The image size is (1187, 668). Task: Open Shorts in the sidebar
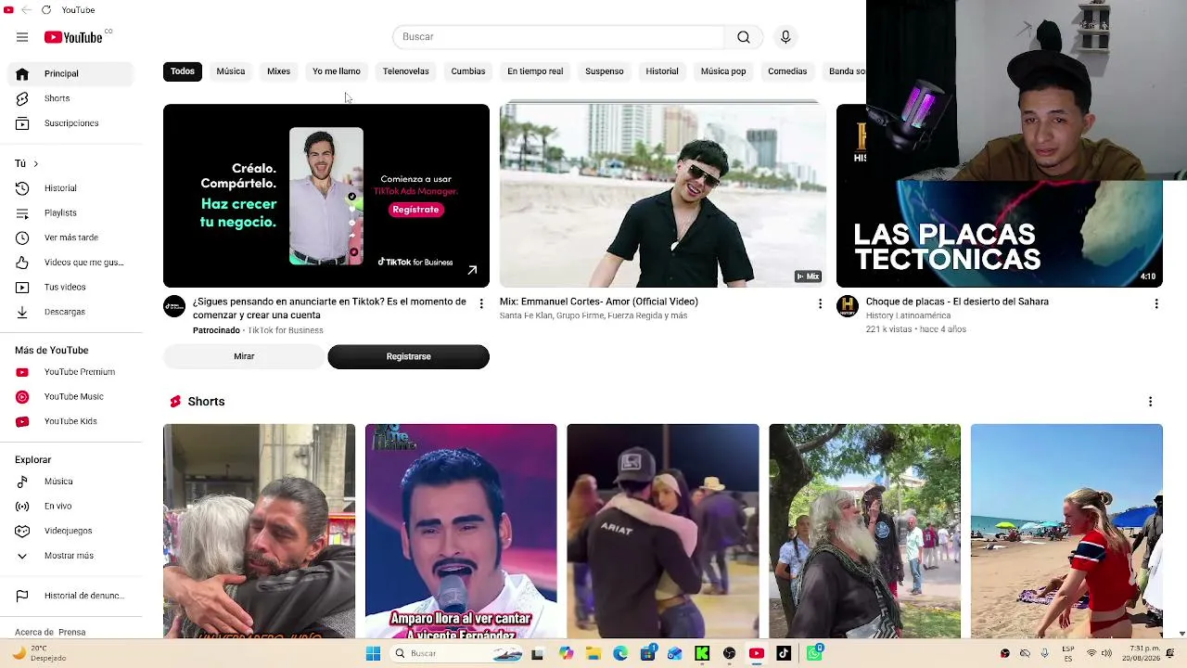tap(70, 98)
